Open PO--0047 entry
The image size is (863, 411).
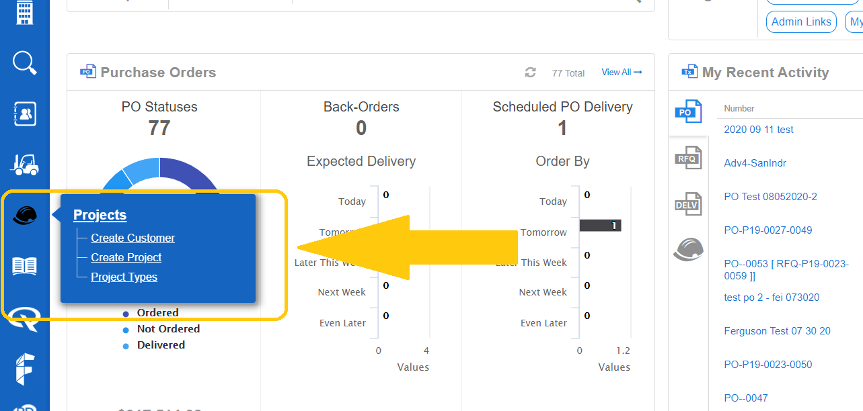coord(746,398)
